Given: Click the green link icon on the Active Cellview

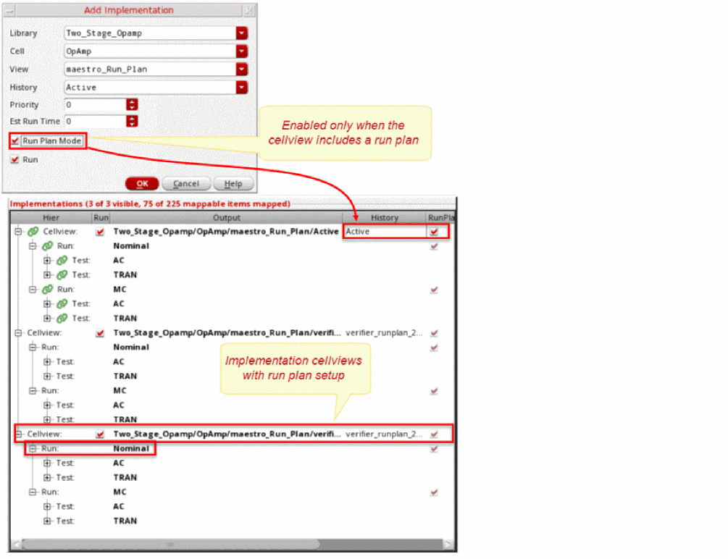Looking at the screenshot, I should click(33, 231).
